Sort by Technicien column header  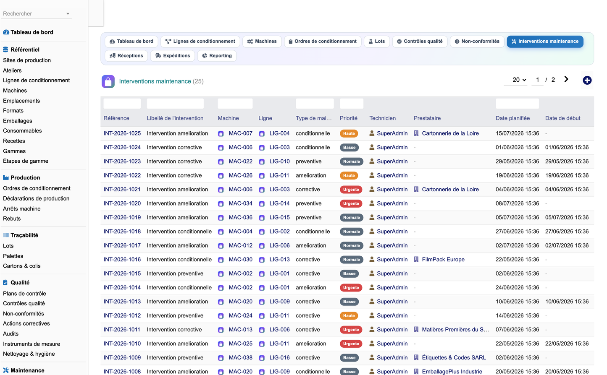(x=383, y=118)
